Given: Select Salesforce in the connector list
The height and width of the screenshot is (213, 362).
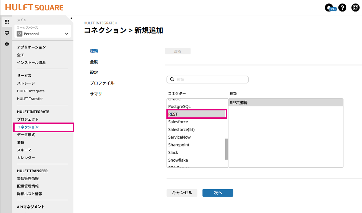Looking at the screenshot, I should pyautogui.click(x=178, y=122).
